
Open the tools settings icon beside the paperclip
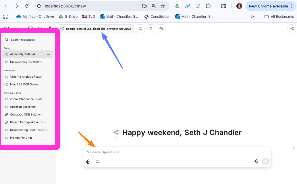[x=97, y=162]
